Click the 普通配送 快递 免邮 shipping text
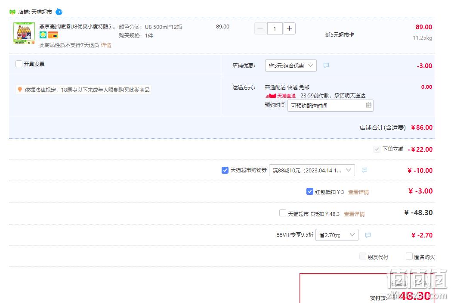The image size is (451, 303). [x=287, y=87]
